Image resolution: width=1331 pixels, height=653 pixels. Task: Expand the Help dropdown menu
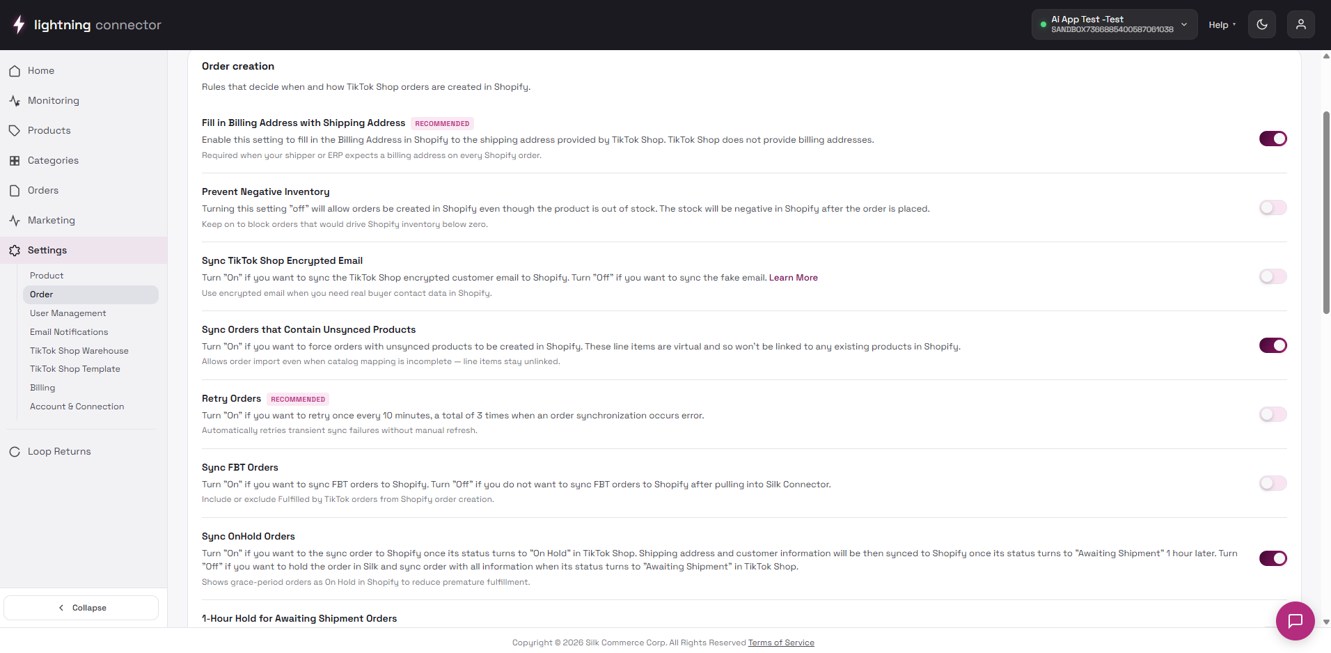click(1222, 24)
